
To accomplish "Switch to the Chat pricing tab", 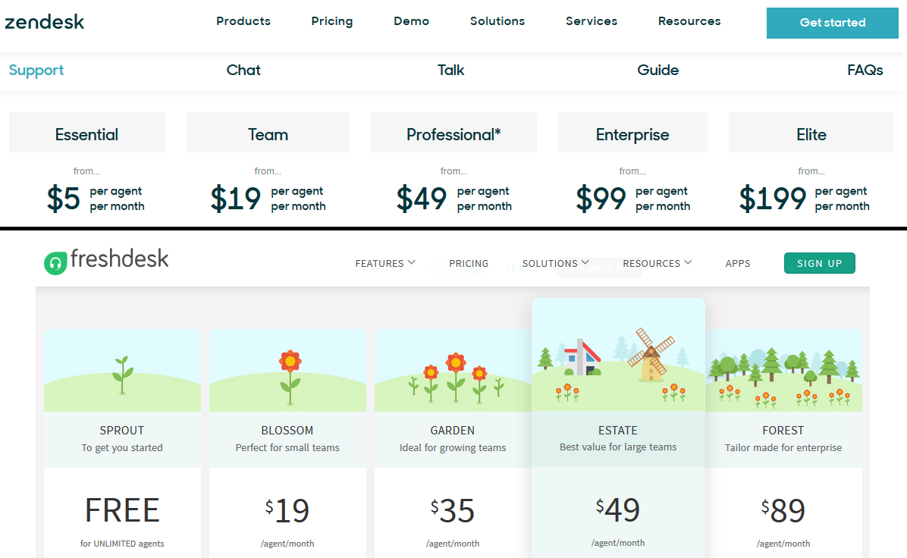I will coord(243,70).
